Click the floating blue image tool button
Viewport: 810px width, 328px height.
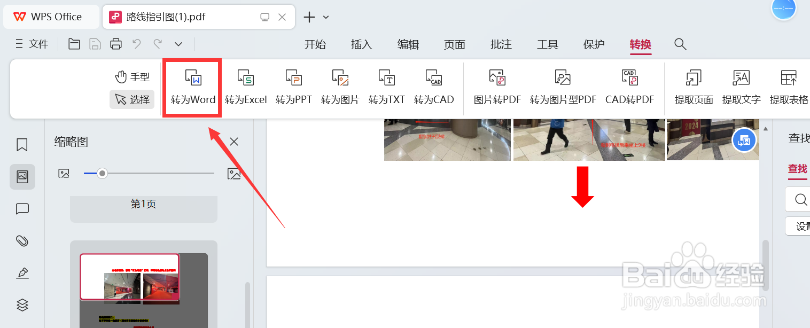coord(744,141)
